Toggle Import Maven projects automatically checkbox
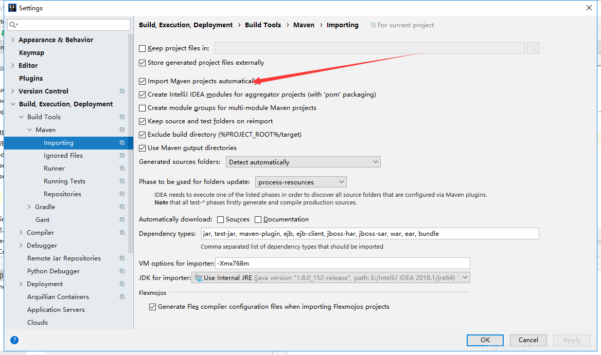Screen dimensions: 601x355 coord(142,81)
